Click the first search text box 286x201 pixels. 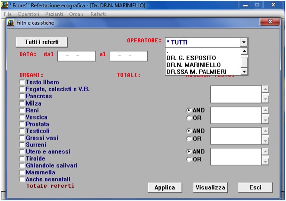pos(236,94)
